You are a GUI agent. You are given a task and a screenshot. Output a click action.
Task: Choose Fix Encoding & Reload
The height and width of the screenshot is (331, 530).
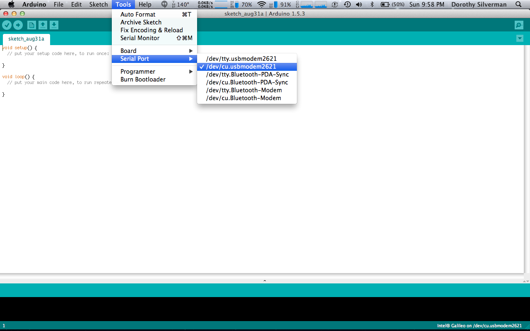(x=154, y=30)
